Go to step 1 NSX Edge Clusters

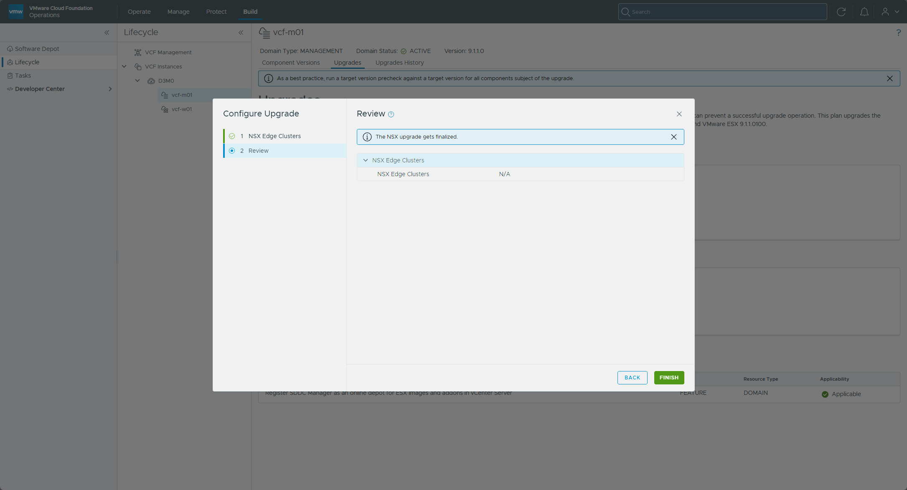(x=285, y=136)
